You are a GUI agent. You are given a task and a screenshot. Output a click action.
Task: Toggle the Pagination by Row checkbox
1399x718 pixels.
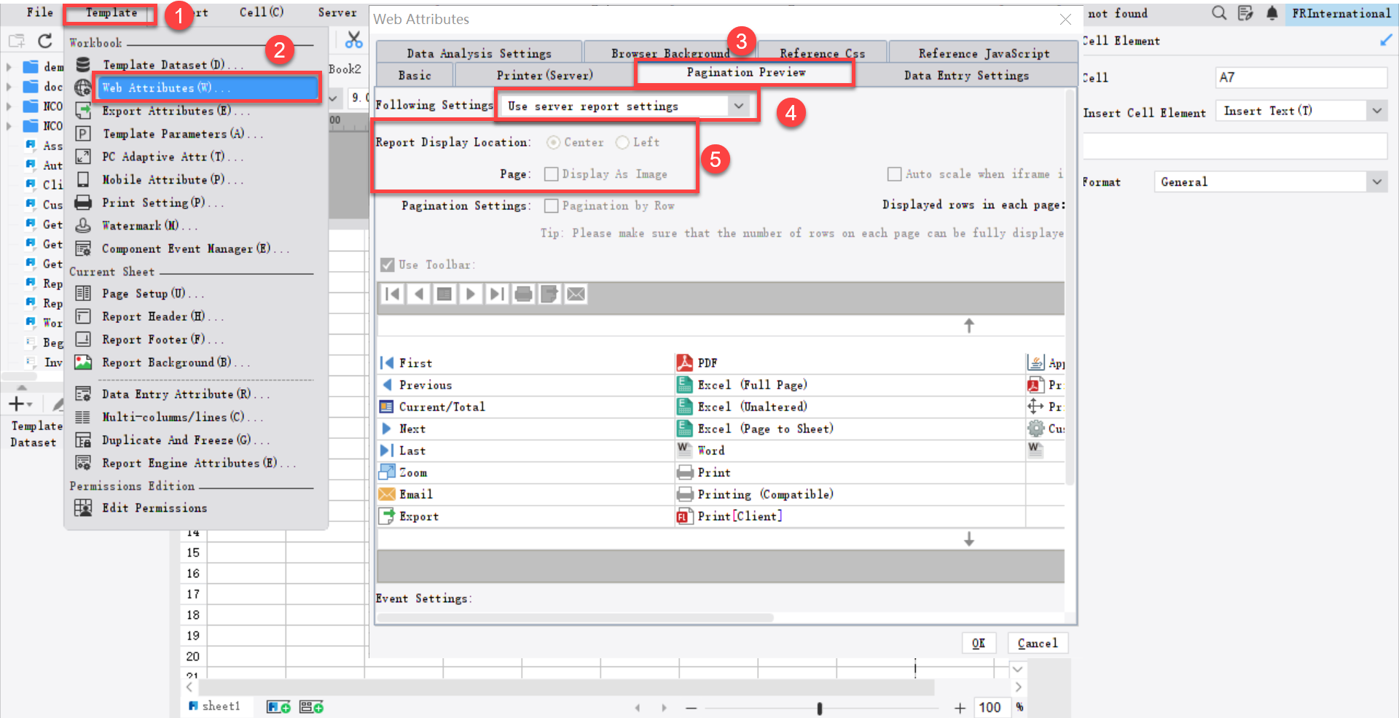[x=552, y=206]
